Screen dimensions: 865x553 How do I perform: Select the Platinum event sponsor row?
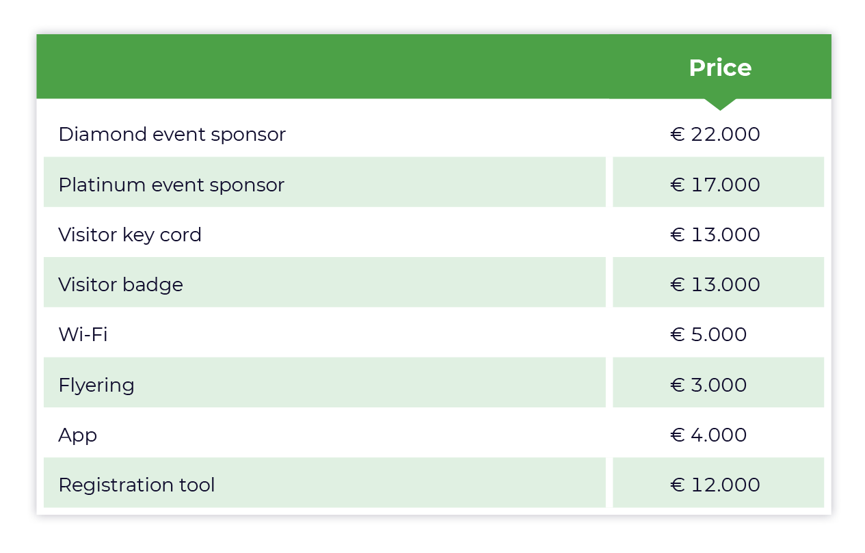[434, 182]
